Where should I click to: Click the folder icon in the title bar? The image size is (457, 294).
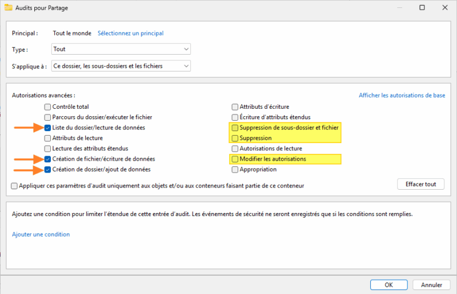(10, 9)
